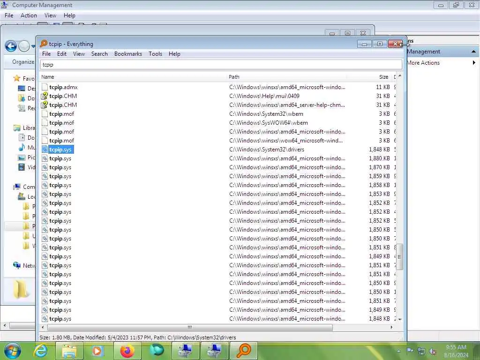Select highlighted tcpip.sys icon in System32\drivers
Image resolution: width=480 pixels, height=360 pixels.
pyautogui.click(x=45, y=150)
